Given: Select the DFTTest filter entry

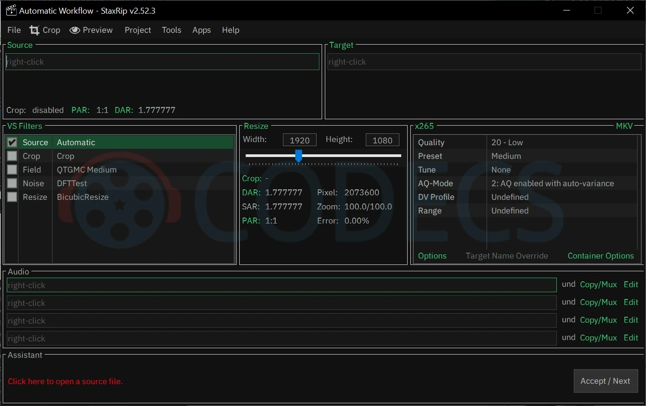Looking at the screenshot, I should point(72,183).
